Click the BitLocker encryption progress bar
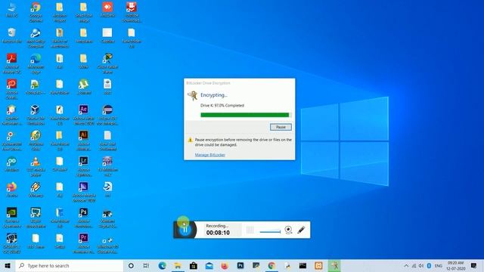Viewport: 484px width, 272px height. coord(246,115)
